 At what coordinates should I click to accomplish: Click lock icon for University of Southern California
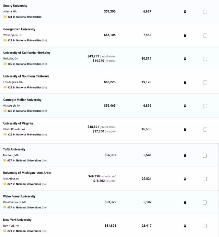(185, 82)
